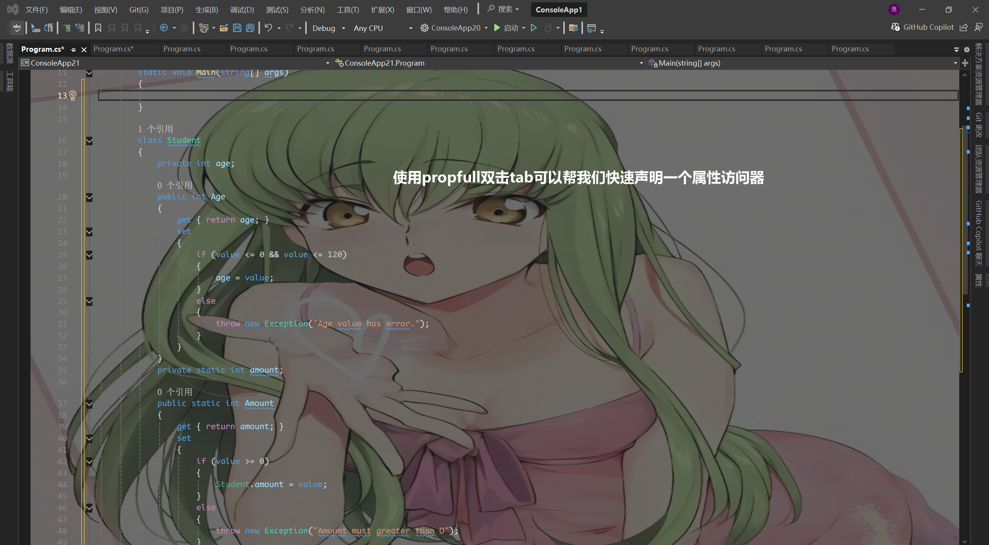Screen dimensions: 989x545
Task: Click the '1 个引用' CodeLens above class Student
Action: click(x=155, y=129)
